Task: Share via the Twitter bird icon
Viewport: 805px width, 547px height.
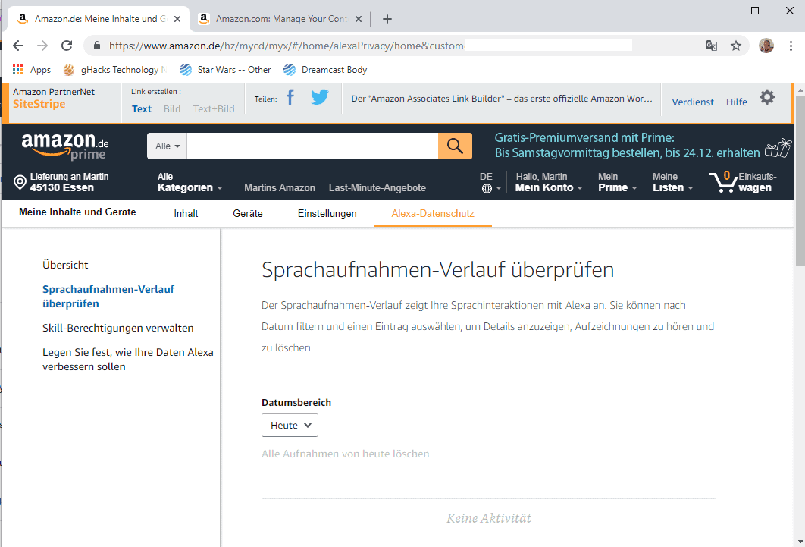Action: [319, 97]
